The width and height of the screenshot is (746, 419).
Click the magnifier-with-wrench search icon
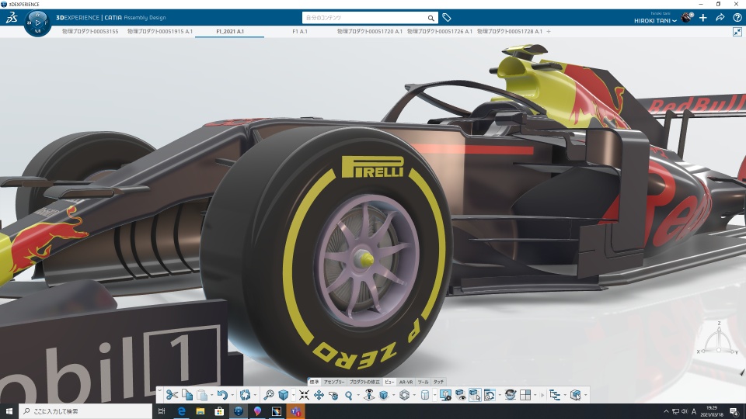coord(269,395)
